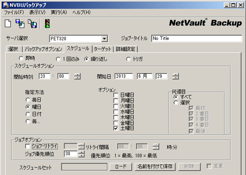Select the 毎... radio option
This screenshot has width=246, height=175.
pos(28,121)
